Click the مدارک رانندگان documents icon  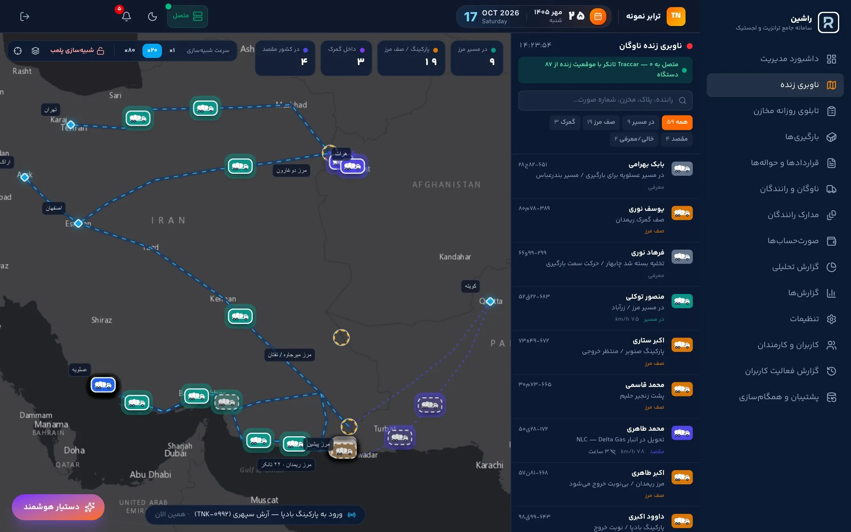pyautogui.click(x=831, y=215)
